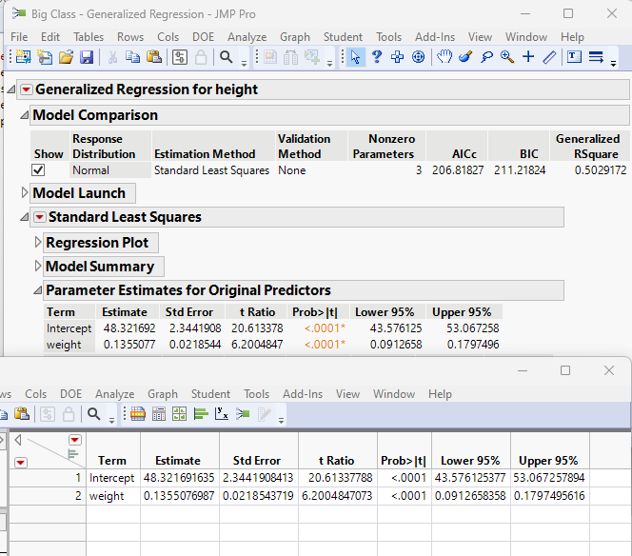This screenshot has height=556, width=632.
Task: Open the Help menu in data table window
Action: 440,393
